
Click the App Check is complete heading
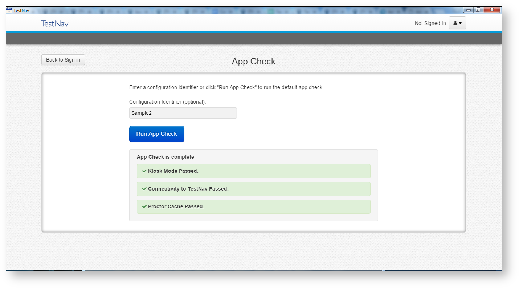pyautogui.click(x=165, y=157)
